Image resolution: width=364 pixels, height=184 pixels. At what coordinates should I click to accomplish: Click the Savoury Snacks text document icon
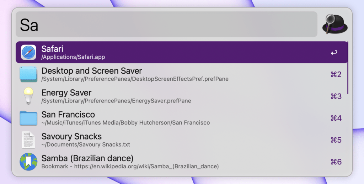tap(28, 140)
